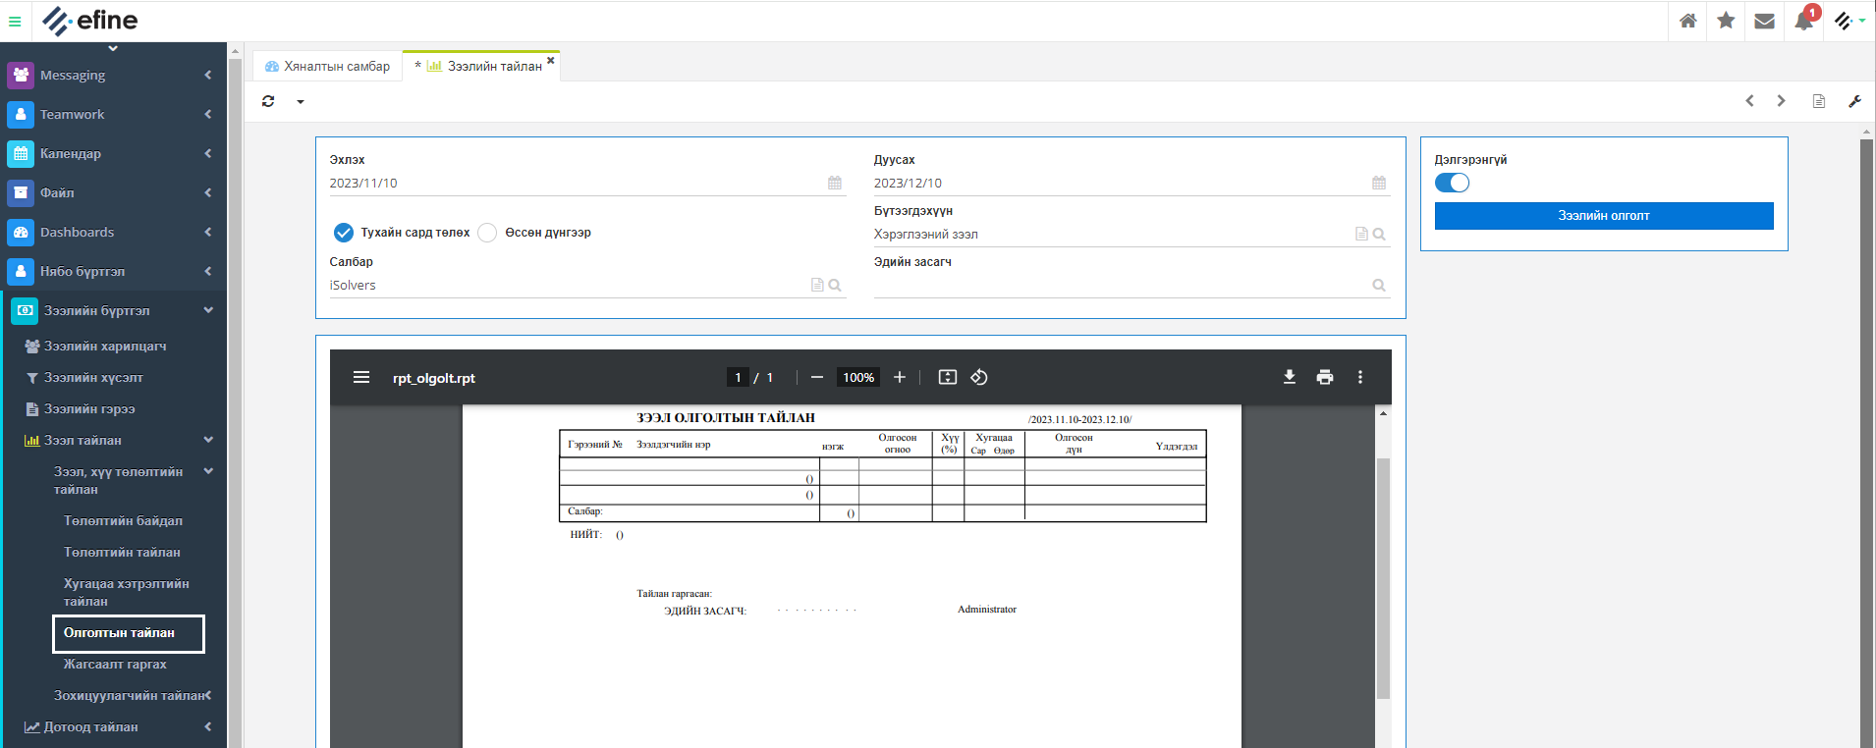
Task: Zoom out the PDF report
Action: coord(817,377)
